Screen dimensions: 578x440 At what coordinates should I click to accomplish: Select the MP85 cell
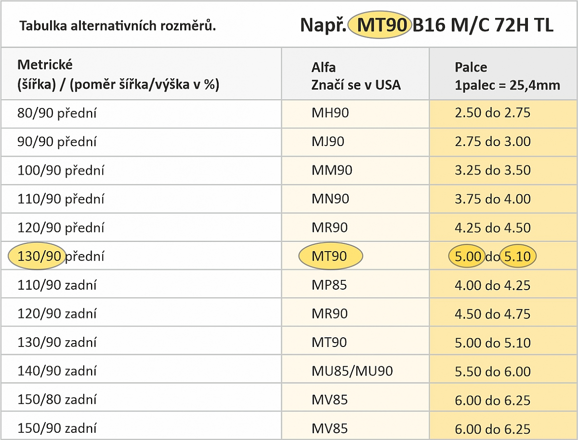click(329, 285)
